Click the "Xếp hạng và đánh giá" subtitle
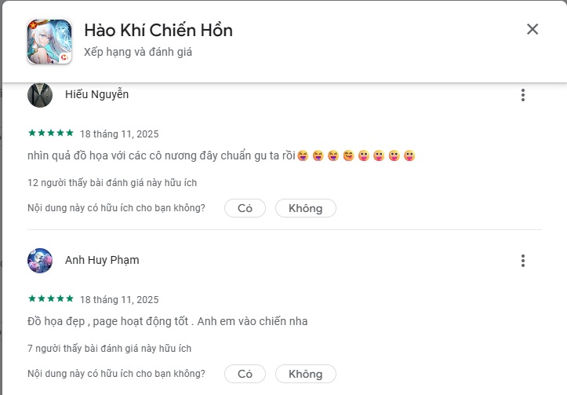The width and height of the screenshot is (567, 395). coord(138,52)
